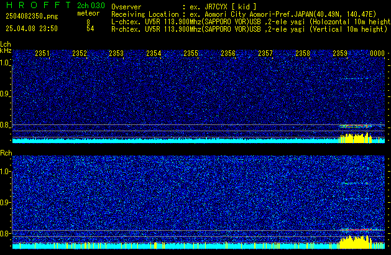Select the meteor count value 54
The height and width of the screenshot is (255, 391).
click(90, 29)
